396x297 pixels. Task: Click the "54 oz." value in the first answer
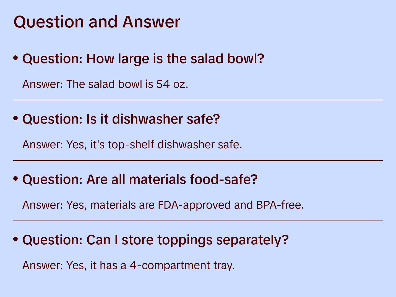click(172, 84)
